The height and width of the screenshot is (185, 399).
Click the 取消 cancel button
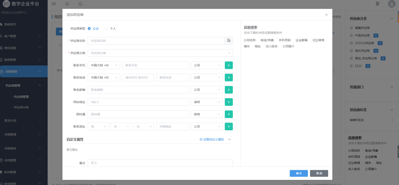click(x=319, y=173)
